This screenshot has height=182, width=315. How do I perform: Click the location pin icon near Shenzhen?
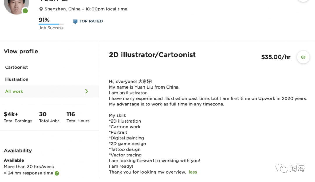point(41,9)
